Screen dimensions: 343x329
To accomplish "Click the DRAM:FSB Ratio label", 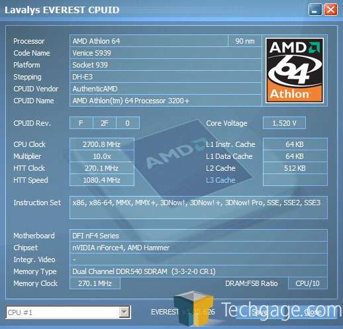I will coord(252,283).
